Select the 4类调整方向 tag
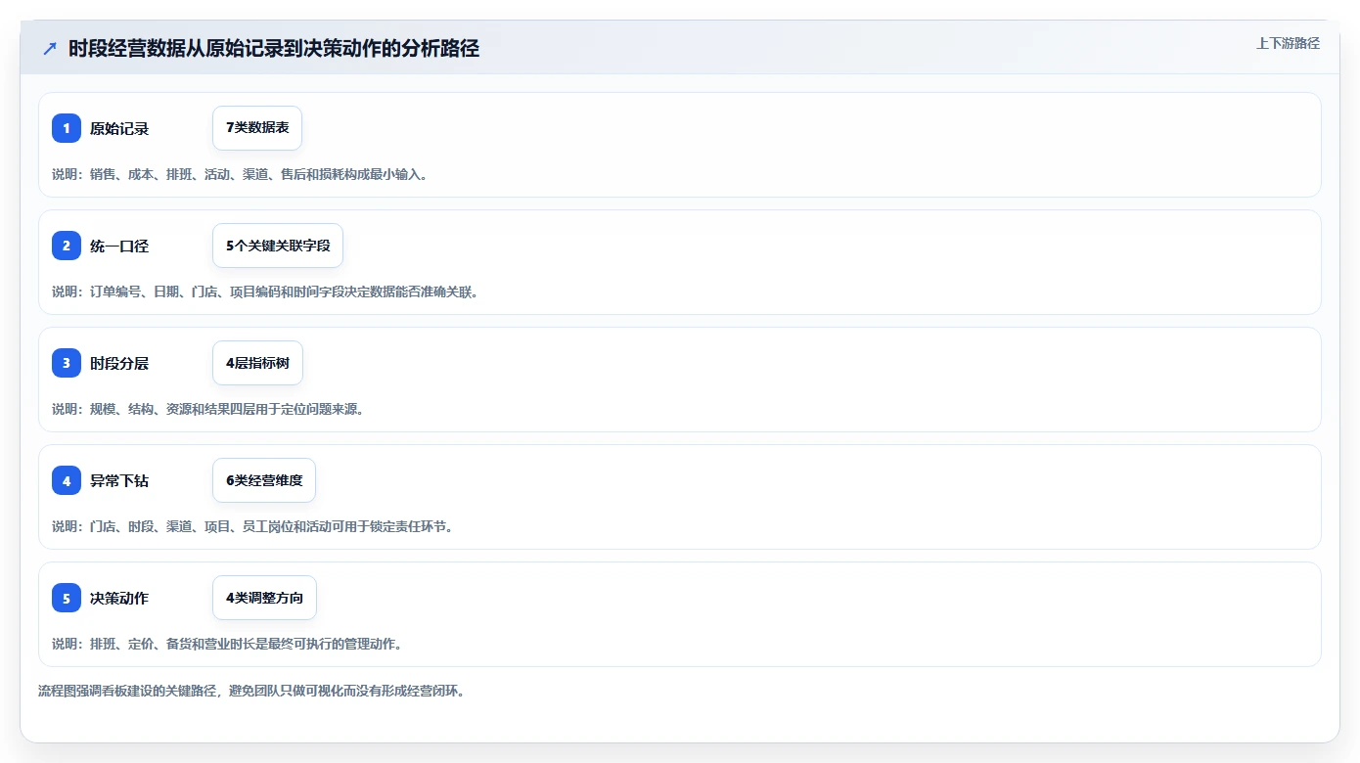Viewport: 1360px width, 763px height. tap(264, 598)
